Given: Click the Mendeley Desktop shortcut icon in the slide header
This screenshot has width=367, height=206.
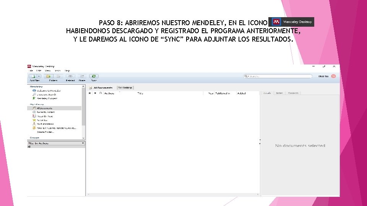Looking at the screenshot, I should [x=276, y=22].
